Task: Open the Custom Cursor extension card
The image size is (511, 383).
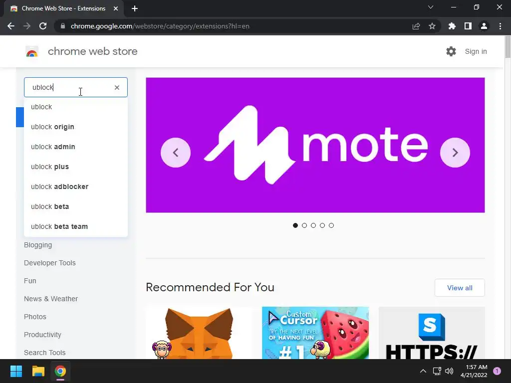Action: [315, 333]
